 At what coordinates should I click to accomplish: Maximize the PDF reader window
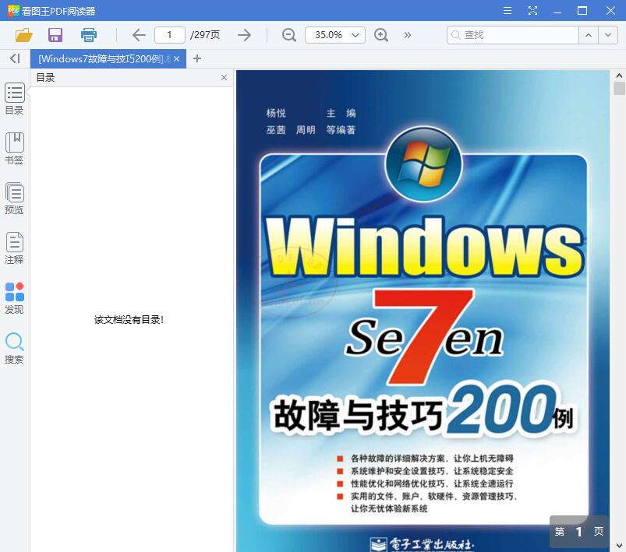(582, 11)
